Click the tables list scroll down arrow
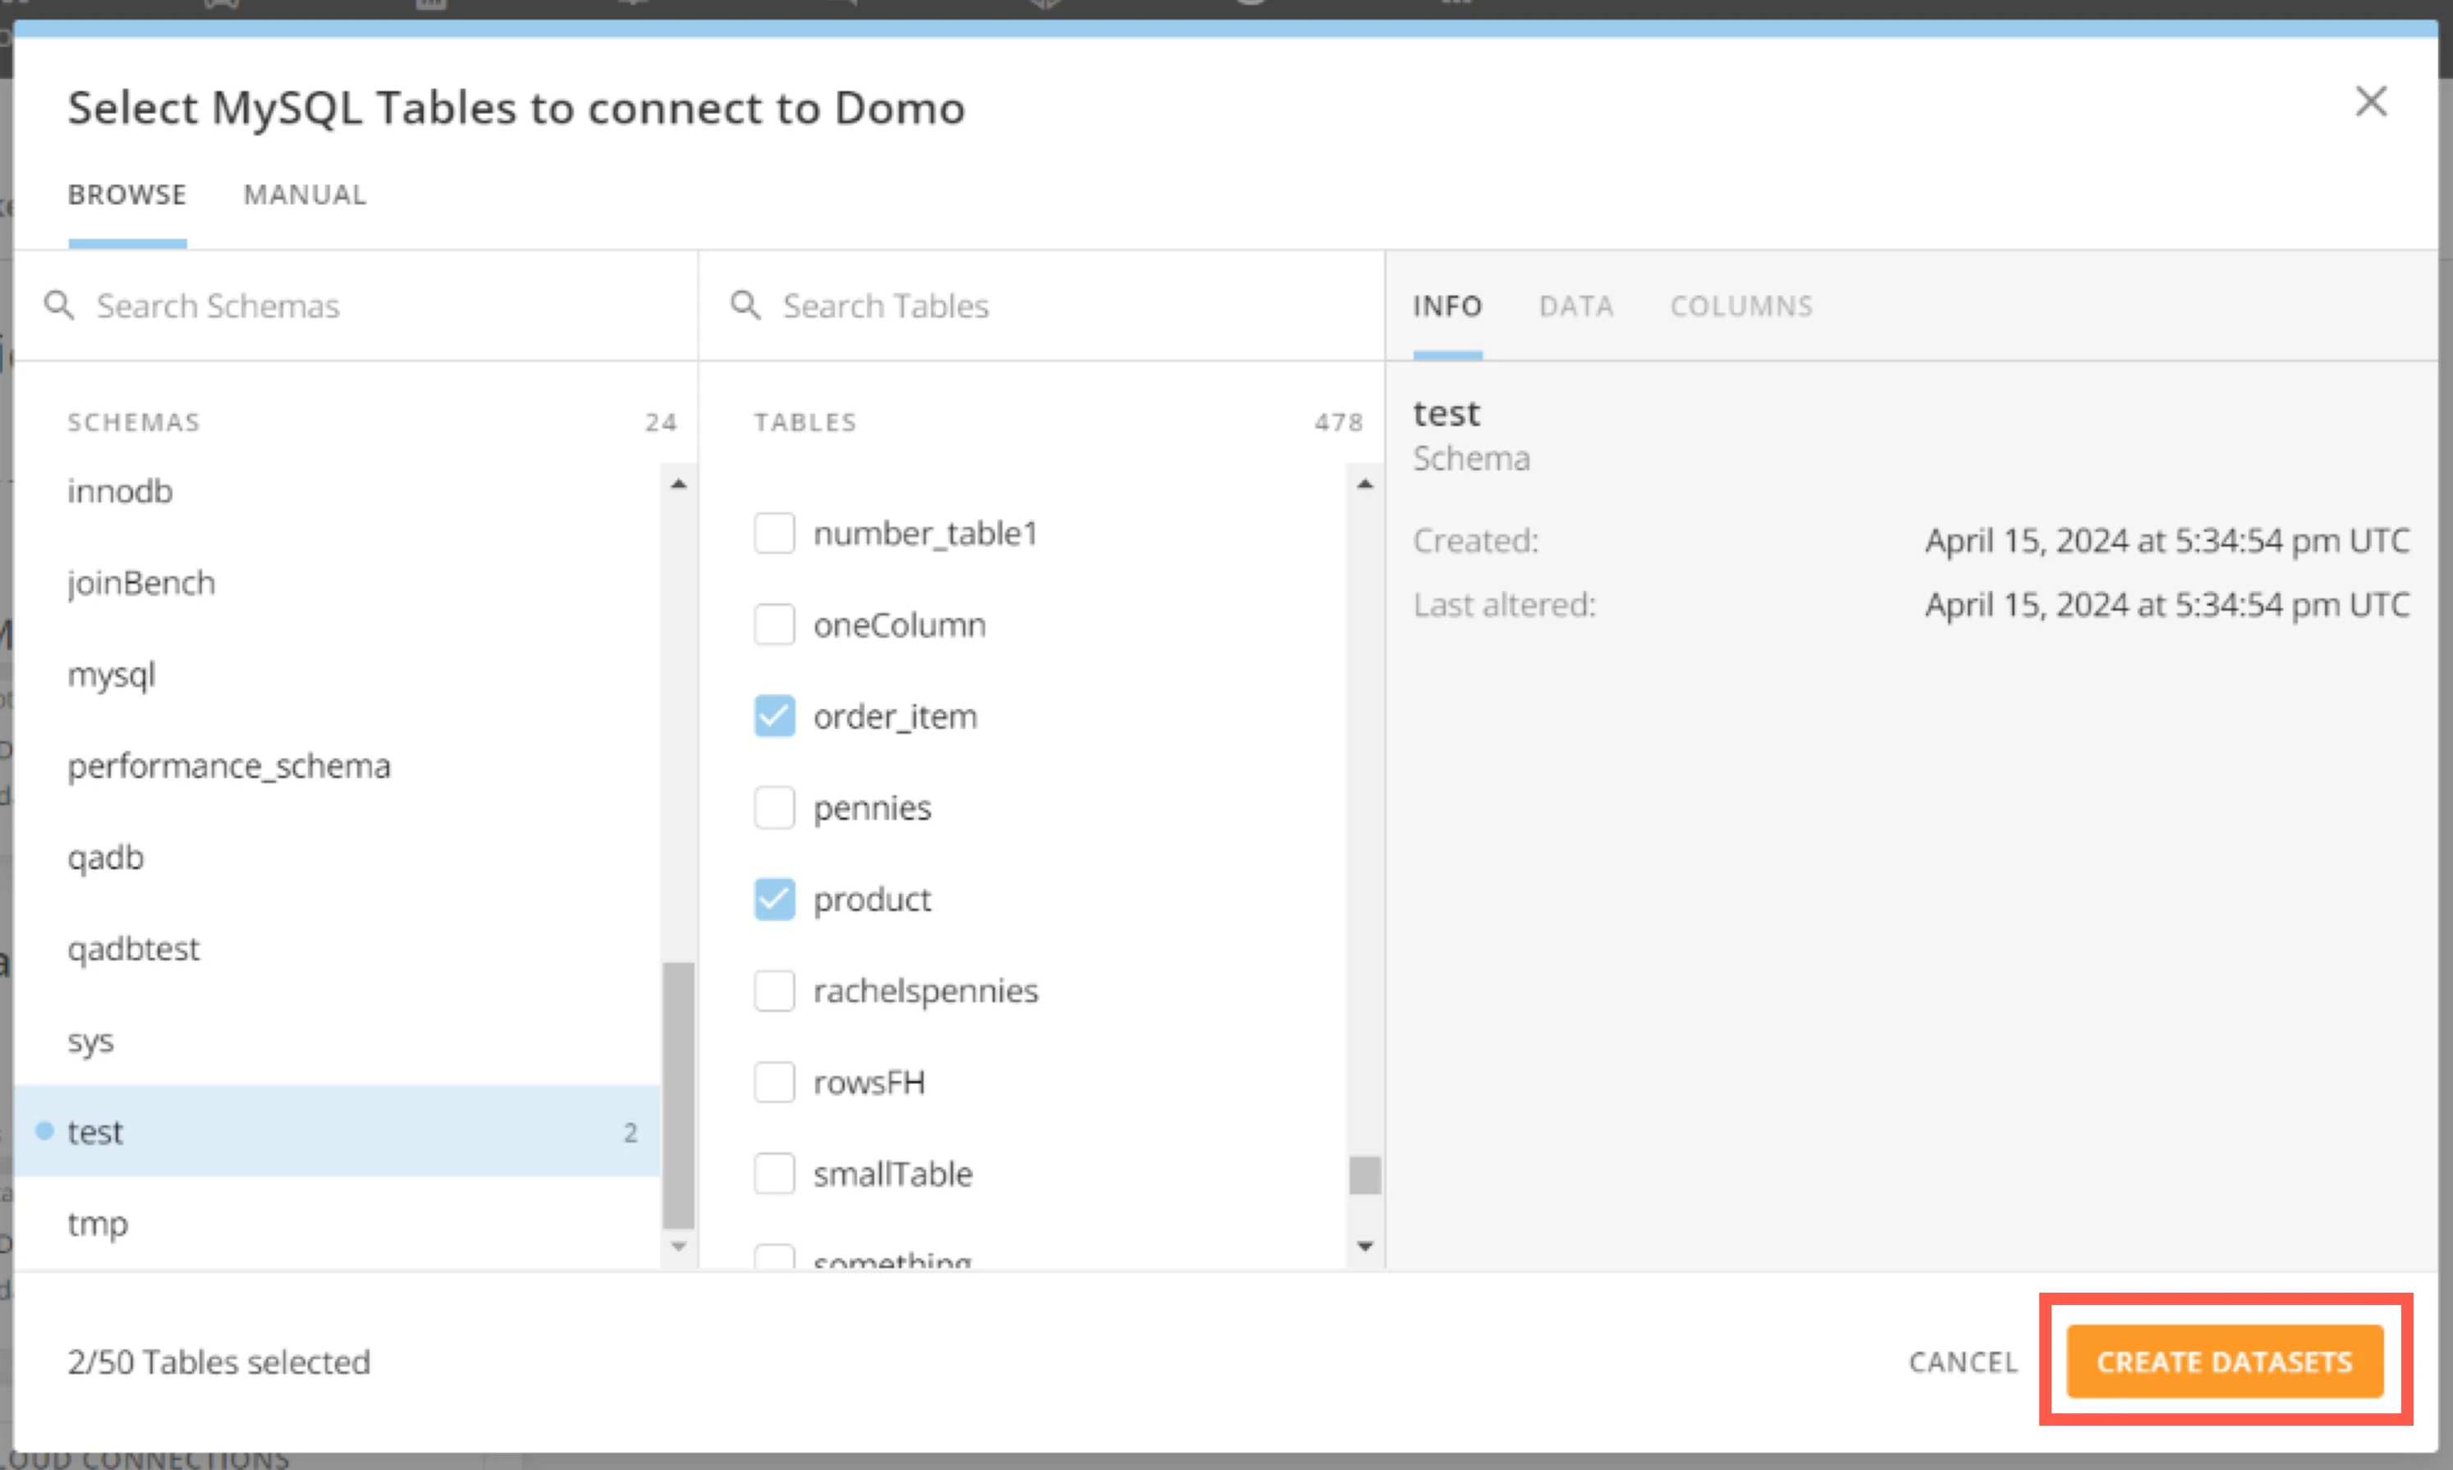The width and height of the screenshot is (2453, 1470). point(1365,1246)
